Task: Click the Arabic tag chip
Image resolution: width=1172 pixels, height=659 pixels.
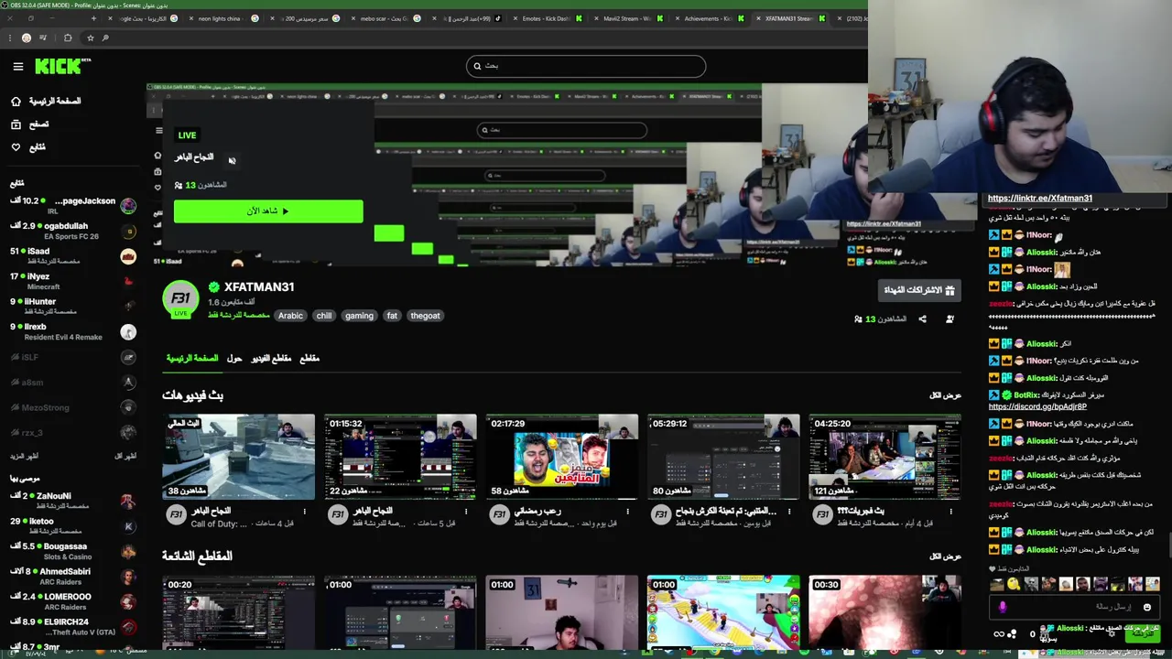Action: pyautogui.click(x=290, y=316)
